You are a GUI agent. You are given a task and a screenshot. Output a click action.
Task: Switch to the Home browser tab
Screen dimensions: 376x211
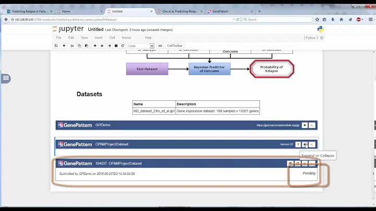[x=79, y=11]
